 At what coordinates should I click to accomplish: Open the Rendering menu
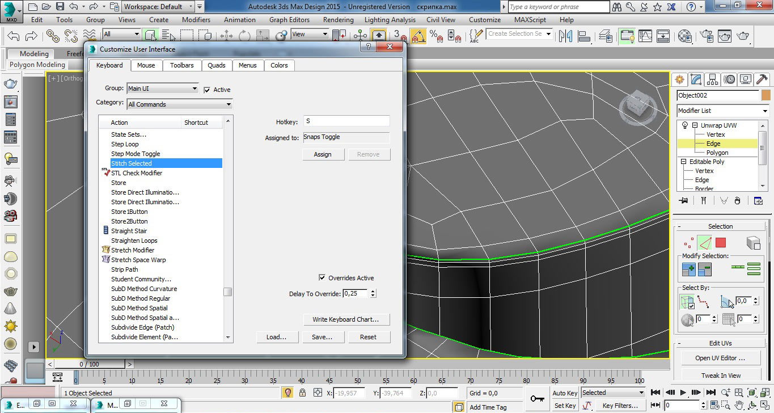(338, 20)
